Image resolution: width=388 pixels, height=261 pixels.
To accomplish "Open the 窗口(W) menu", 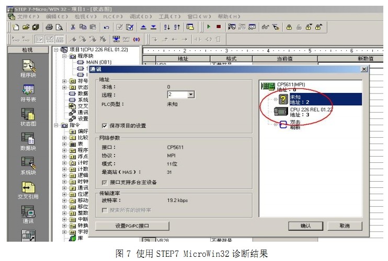I will pyautogui.click(x=199, y=17).
